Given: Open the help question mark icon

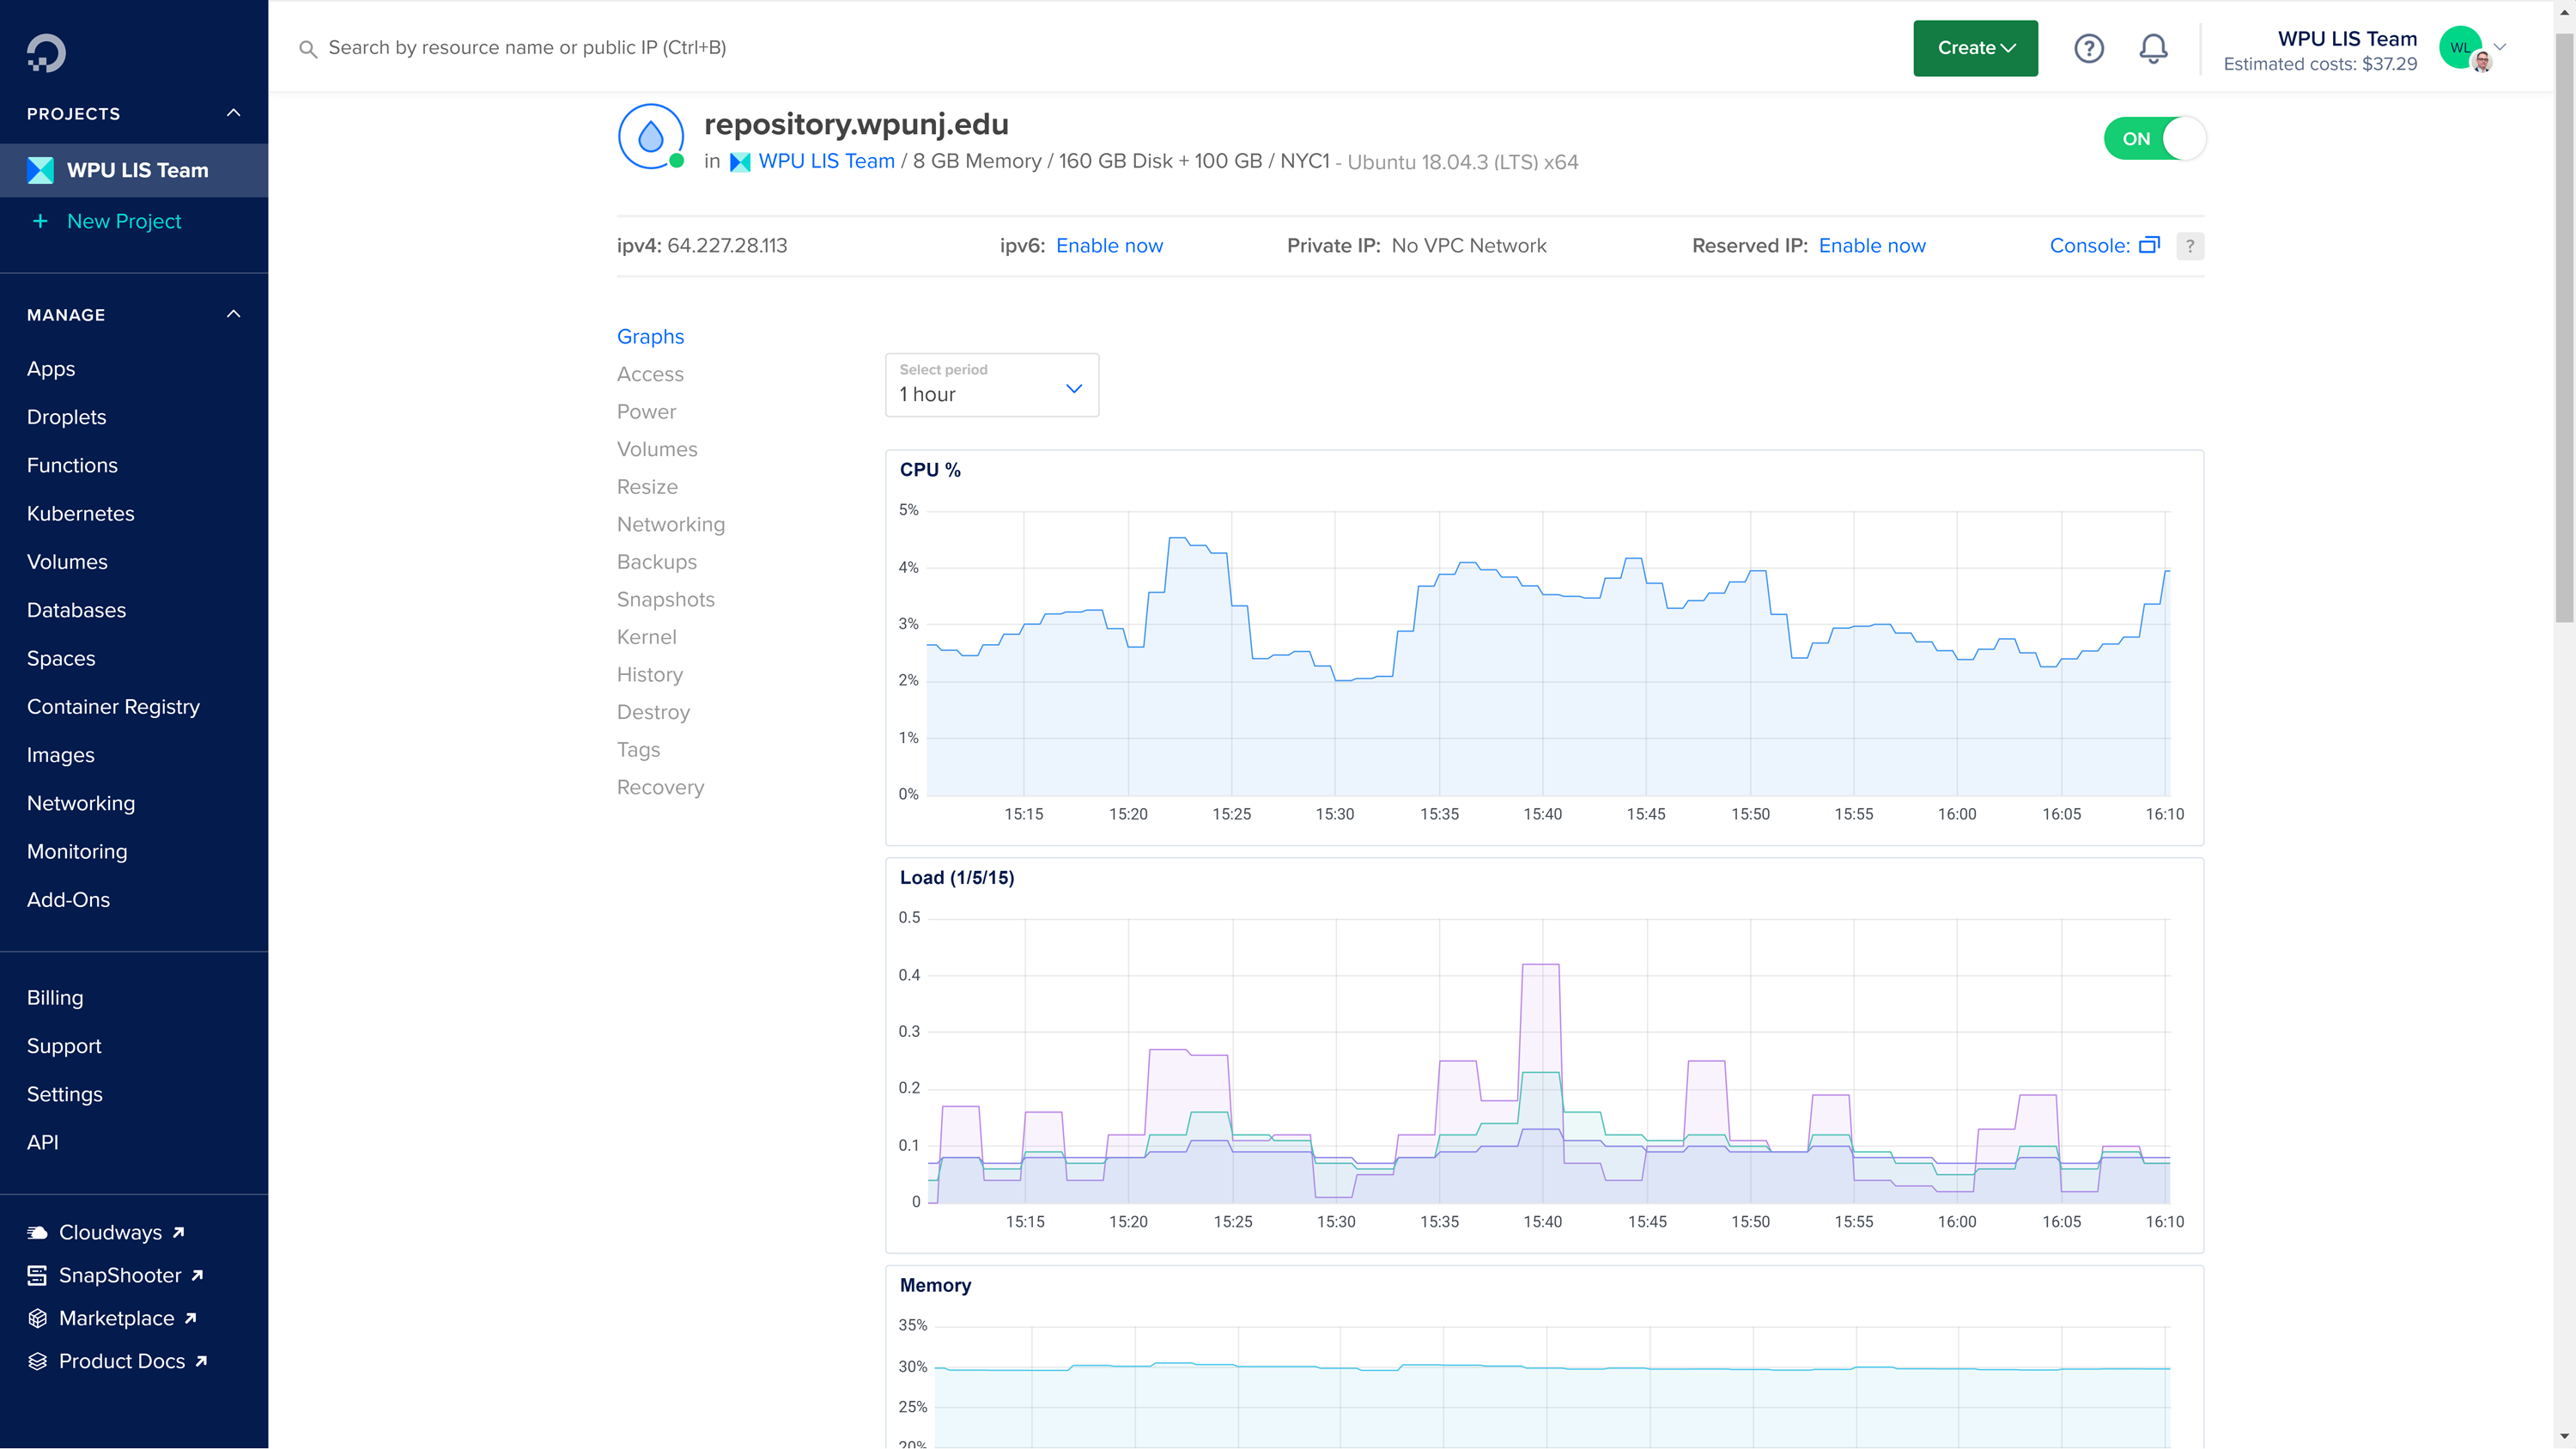Looking at the screenshot, I should [x=2088, y=48].
